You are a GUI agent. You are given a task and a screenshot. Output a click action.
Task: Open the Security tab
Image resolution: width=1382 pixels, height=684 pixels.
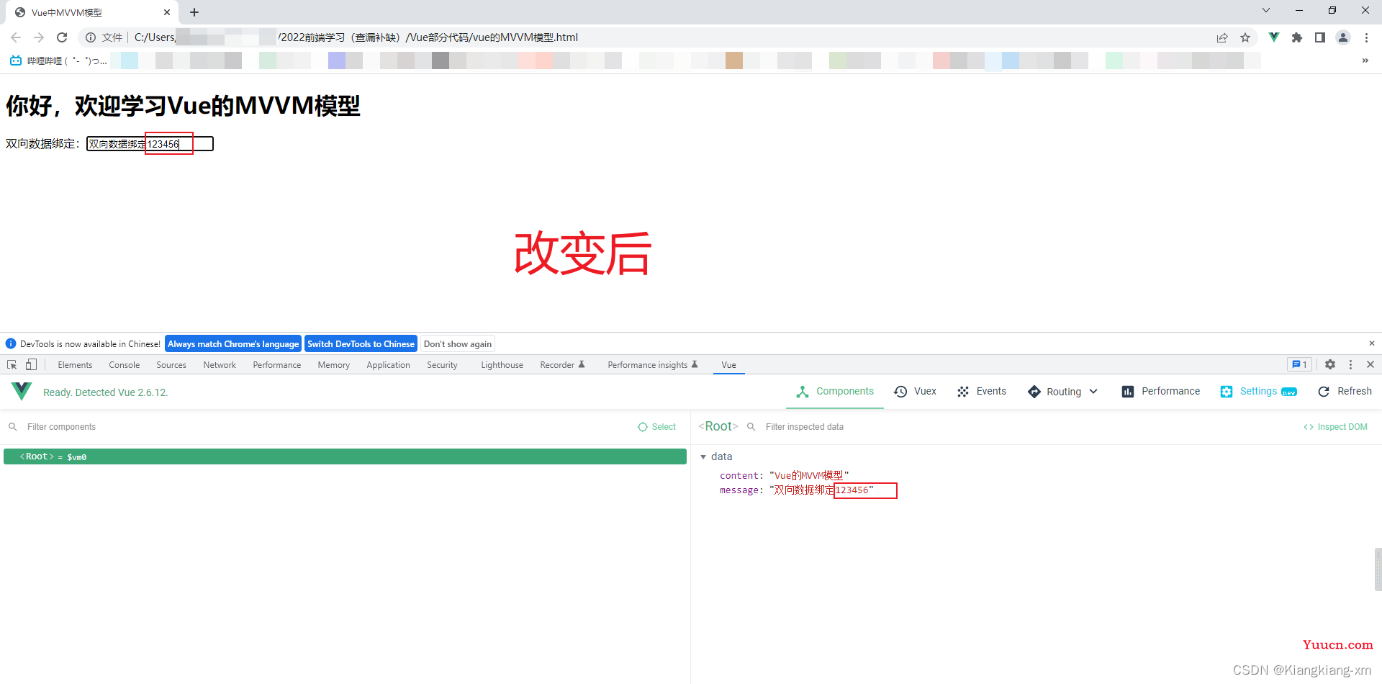pyautogui.click(x=442, y=365)
